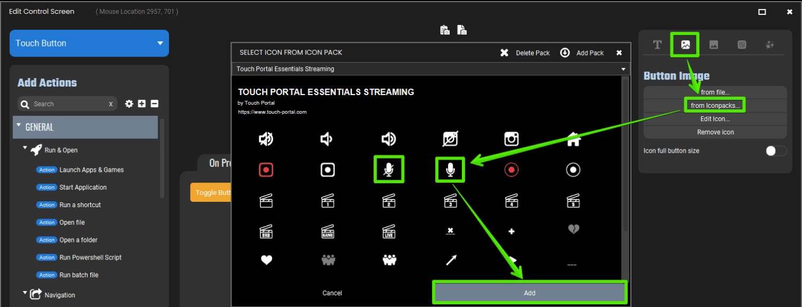The width and height of the screenshot is (802, 307).
Task: Select Launch Apps & Games action
Action: tap(91, 170)
